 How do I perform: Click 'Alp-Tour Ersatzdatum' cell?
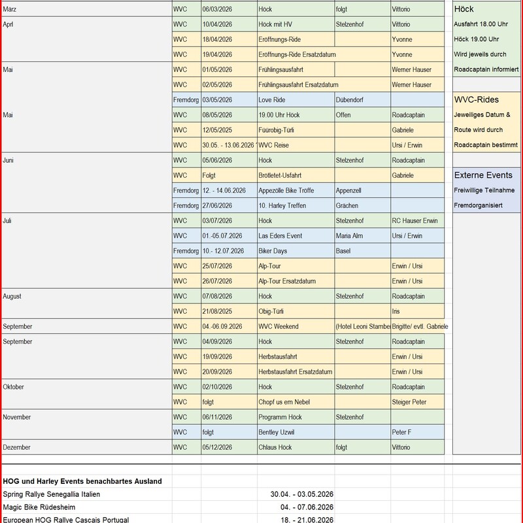(295, 281)
